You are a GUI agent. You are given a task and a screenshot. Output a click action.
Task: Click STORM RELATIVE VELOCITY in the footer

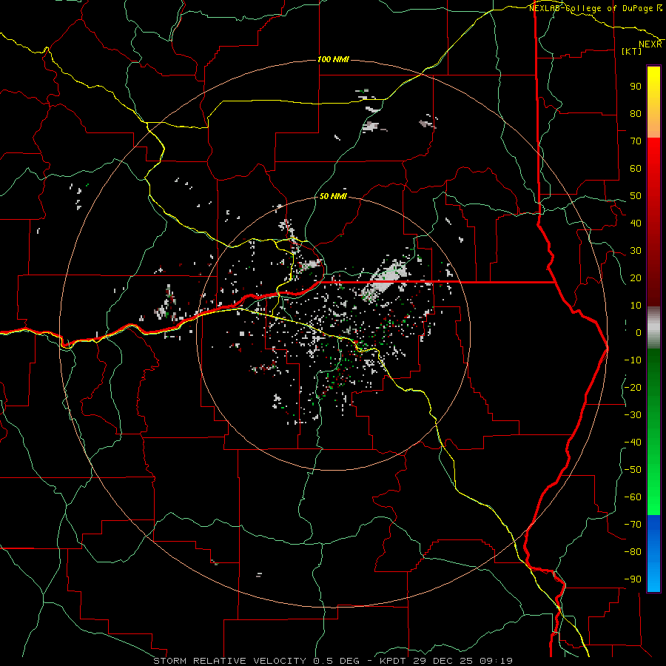click(229, 661)
